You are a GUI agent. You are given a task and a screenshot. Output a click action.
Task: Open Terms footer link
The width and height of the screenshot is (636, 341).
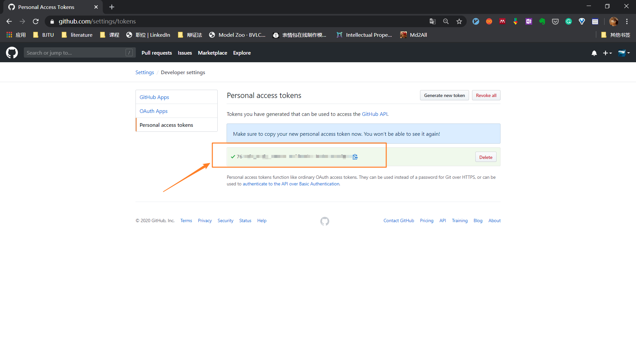point(186,221)
